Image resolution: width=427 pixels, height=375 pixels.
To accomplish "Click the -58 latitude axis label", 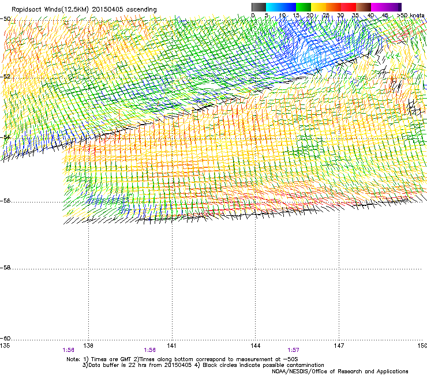I will 5,268.
